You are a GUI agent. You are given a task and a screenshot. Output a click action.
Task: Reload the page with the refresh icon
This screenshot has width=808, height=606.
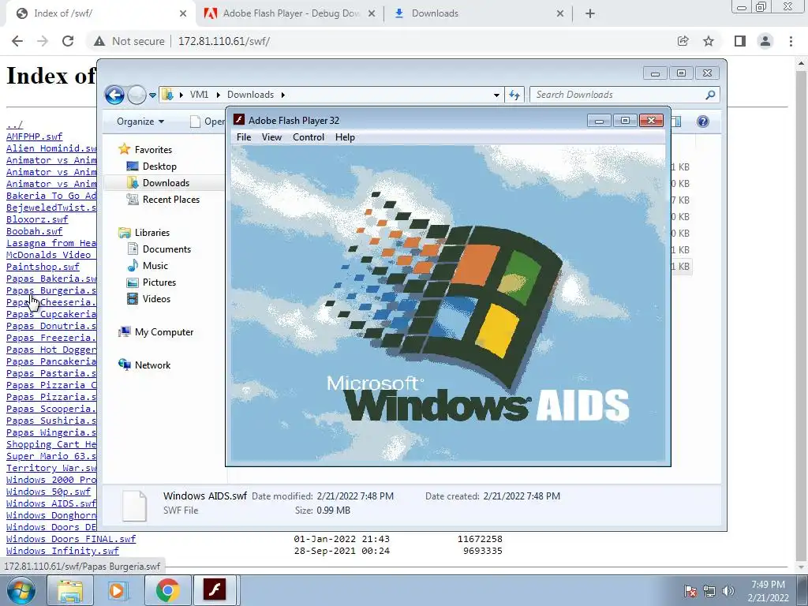point(68,41)
